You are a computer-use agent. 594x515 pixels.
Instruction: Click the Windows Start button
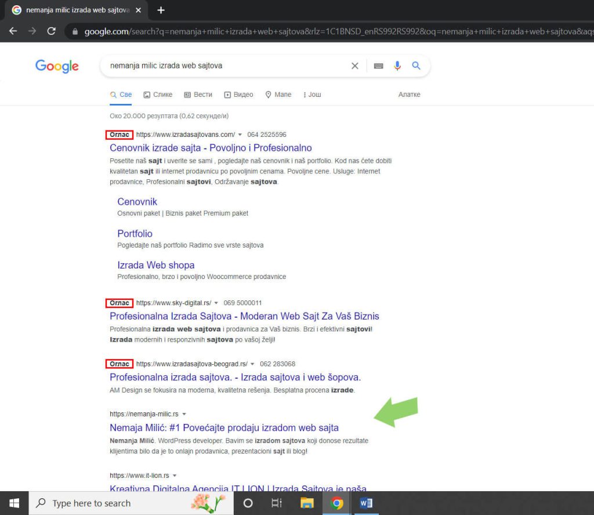click(x=13, y=503)
